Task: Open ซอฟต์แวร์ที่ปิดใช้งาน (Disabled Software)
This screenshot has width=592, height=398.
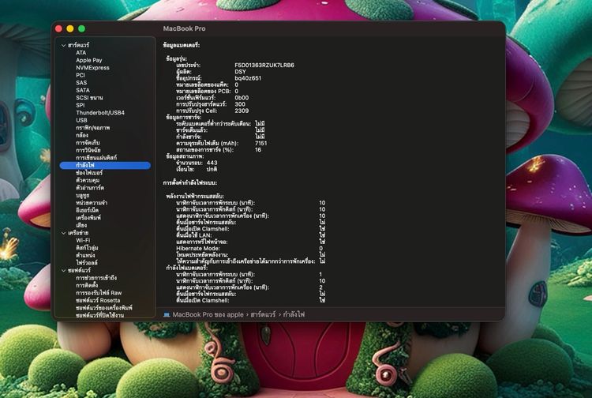Action: coord(99,315)
